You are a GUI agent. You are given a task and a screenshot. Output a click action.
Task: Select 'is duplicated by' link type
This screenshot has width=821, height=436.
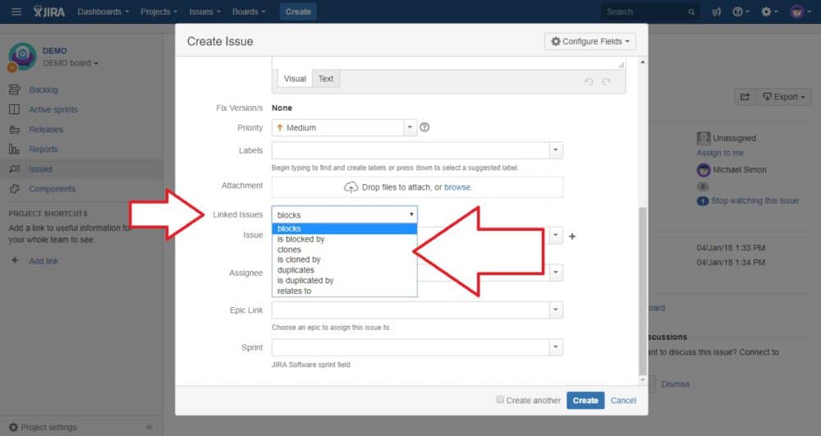point(345,281)
